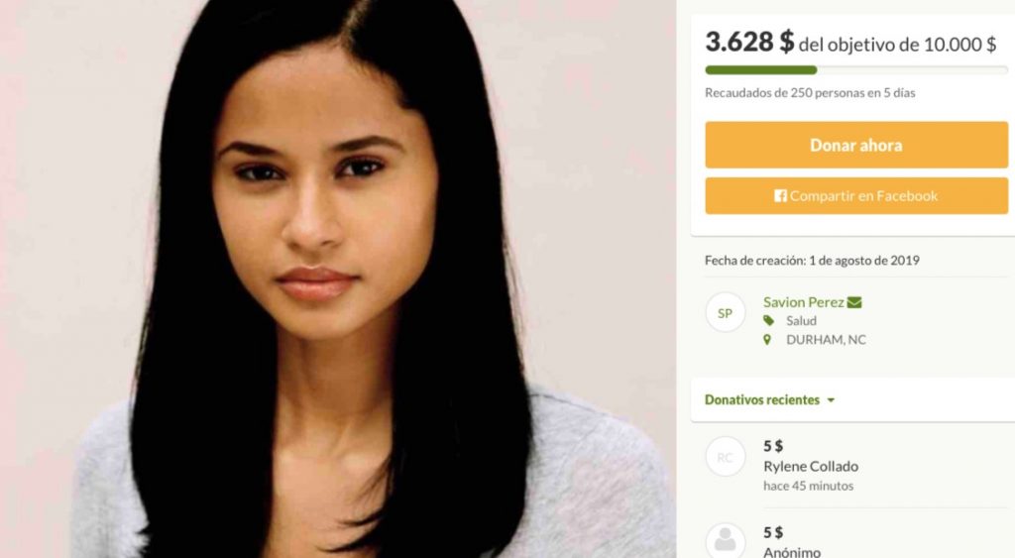
Task: Click the envelope icon beside Savion Perez
Action: (x=854, y=302)
